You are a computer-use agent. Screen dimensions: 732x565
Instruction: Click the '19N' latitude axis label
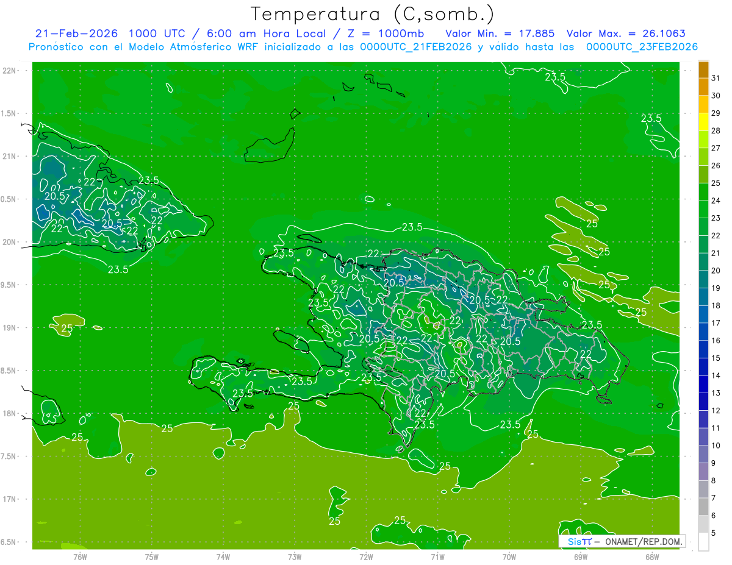pyautogui.click(x=9, y=328)
